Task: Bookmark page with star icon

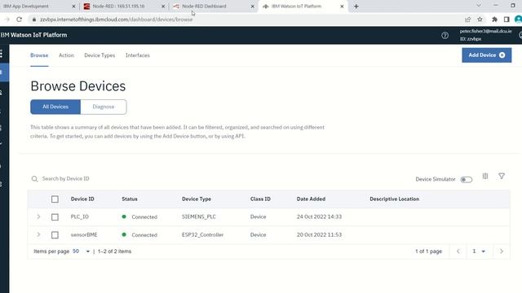Action: (x=480, y=20)
